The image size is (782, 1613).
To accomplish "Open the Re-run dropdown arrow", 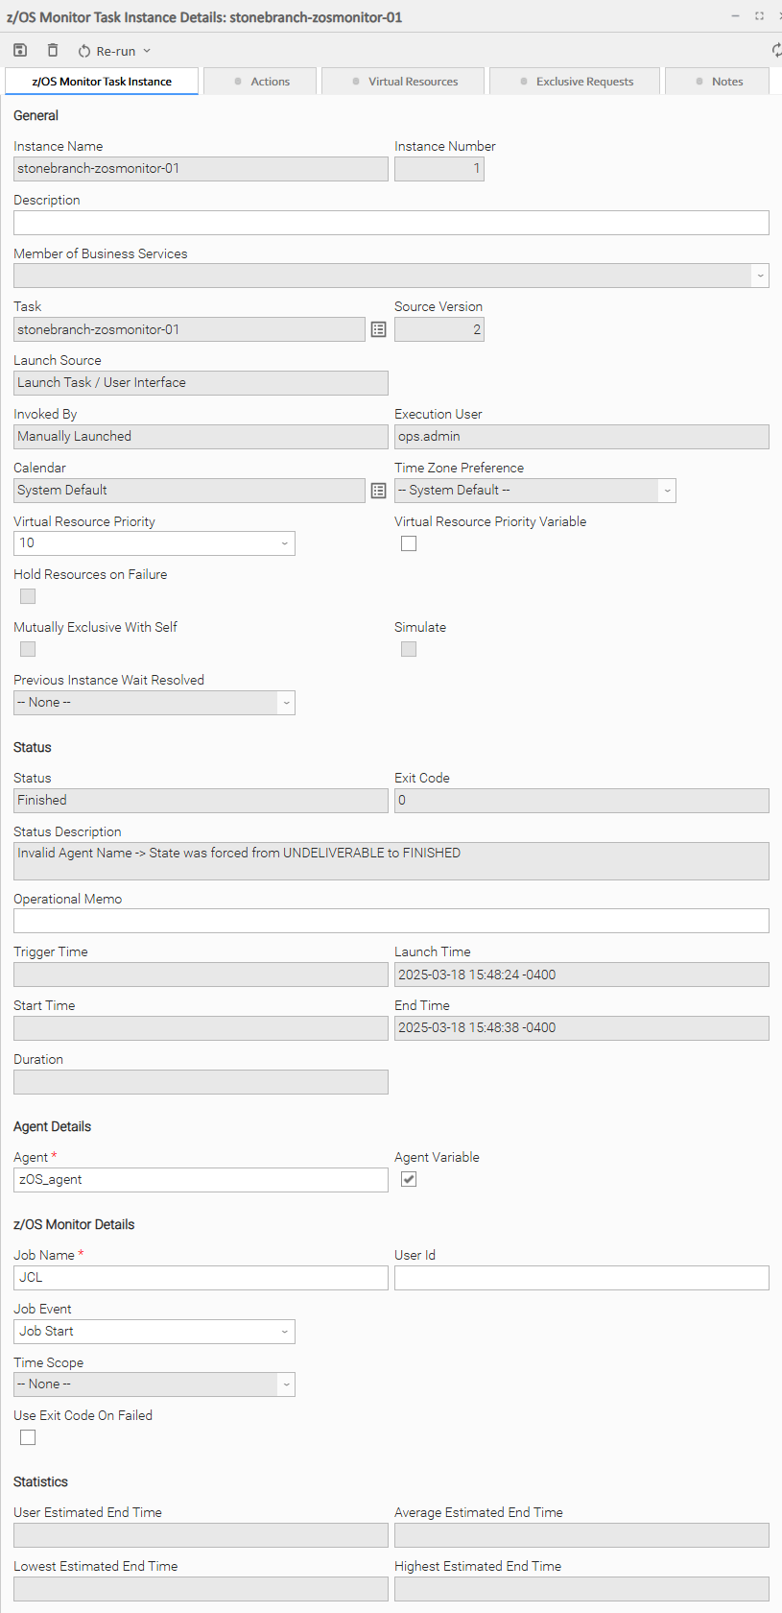I will coord(147,51).
